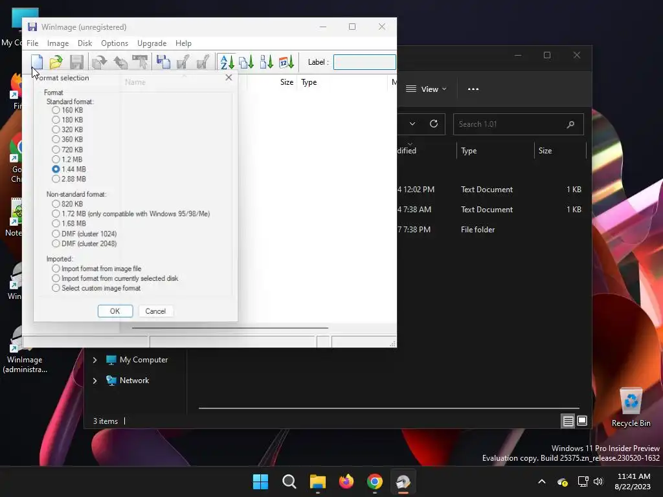Click the New image toolbar icon
663x497 pixels.
(37, 62)
